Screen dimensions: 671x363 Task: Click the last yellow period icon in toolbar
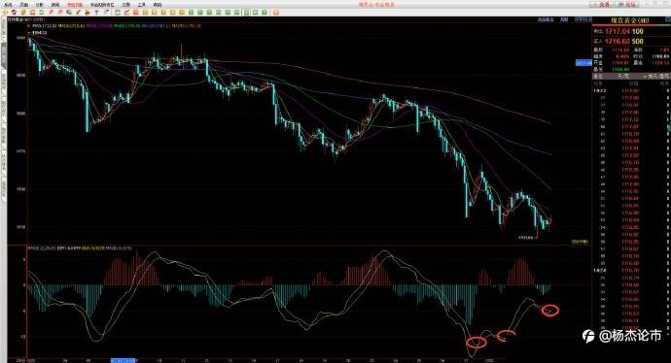pos(182,13)
